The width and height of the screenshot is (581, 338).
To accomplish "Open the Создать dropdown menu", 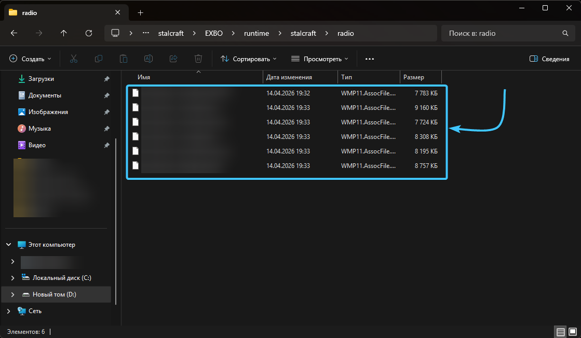I will point(31,59).
